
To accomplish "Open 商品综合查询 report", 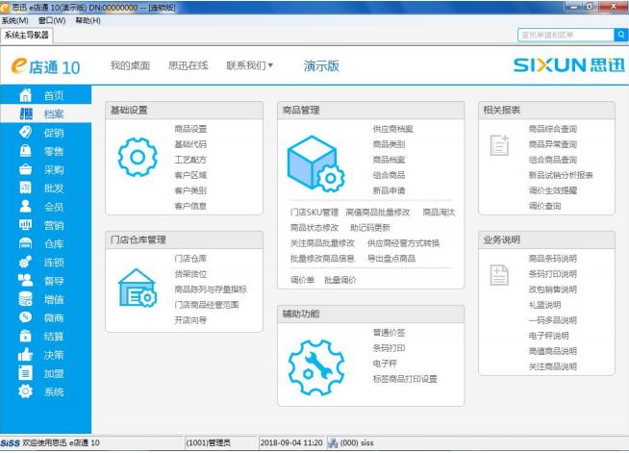I will 553,129.
